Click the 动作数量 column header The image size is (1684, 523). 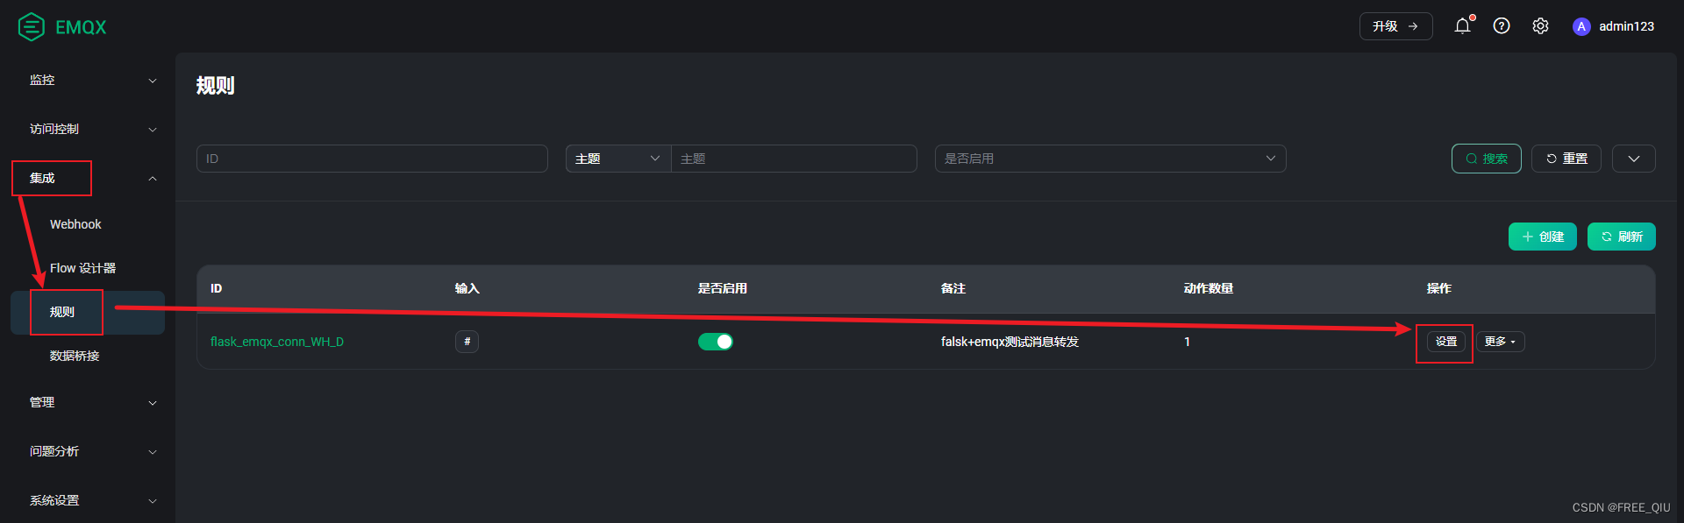click(x=1209, y=288)
